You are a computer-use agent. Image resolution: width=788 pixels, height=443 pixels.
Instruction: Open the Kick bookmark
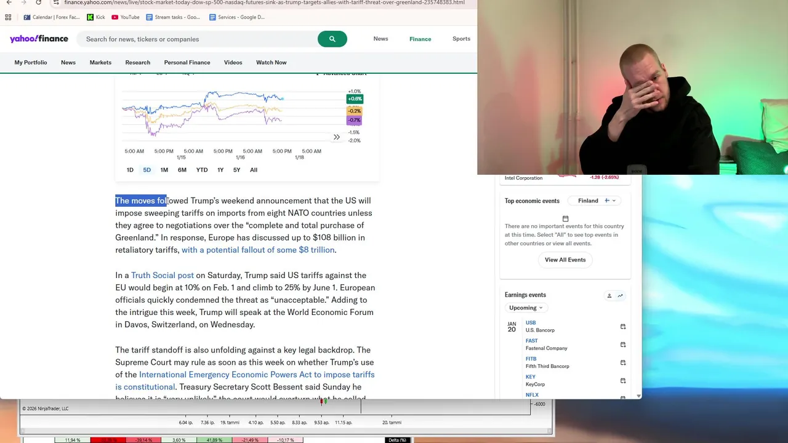click(x=96, y=17)
